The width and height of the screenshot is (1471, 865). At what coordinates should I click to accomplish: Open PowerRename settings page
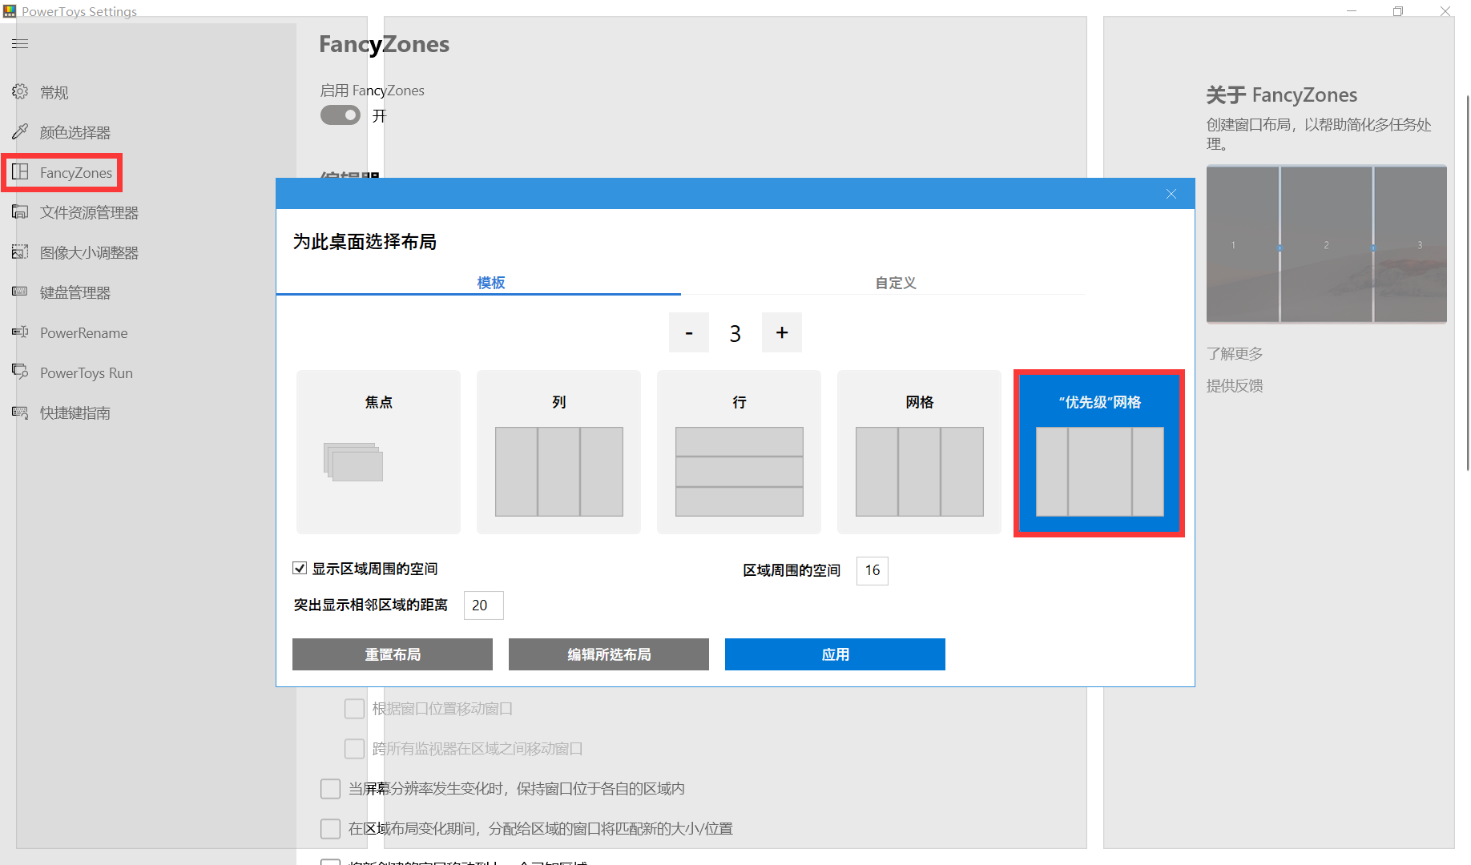tap(84, 332)
